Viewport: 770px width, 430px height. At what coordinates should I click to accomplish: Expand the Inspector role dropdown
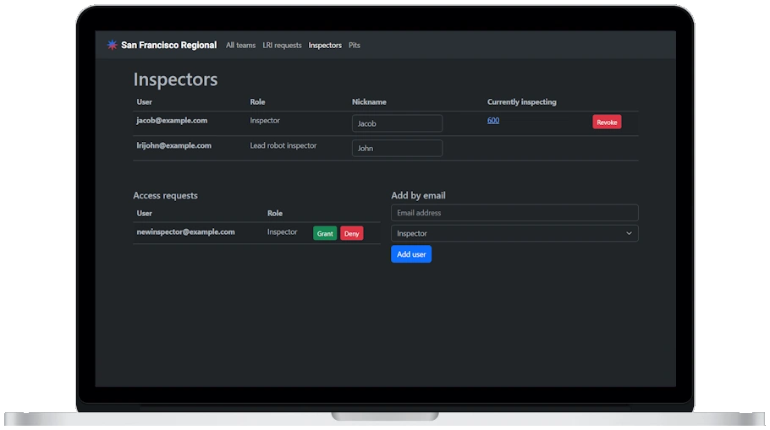click(x=514, y=233)
